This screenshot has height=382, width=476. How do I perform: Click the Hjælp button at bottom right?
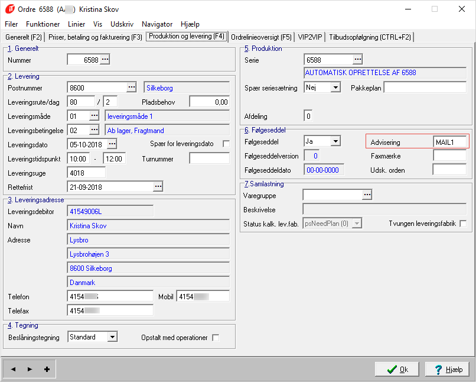(x=448, y=369)
